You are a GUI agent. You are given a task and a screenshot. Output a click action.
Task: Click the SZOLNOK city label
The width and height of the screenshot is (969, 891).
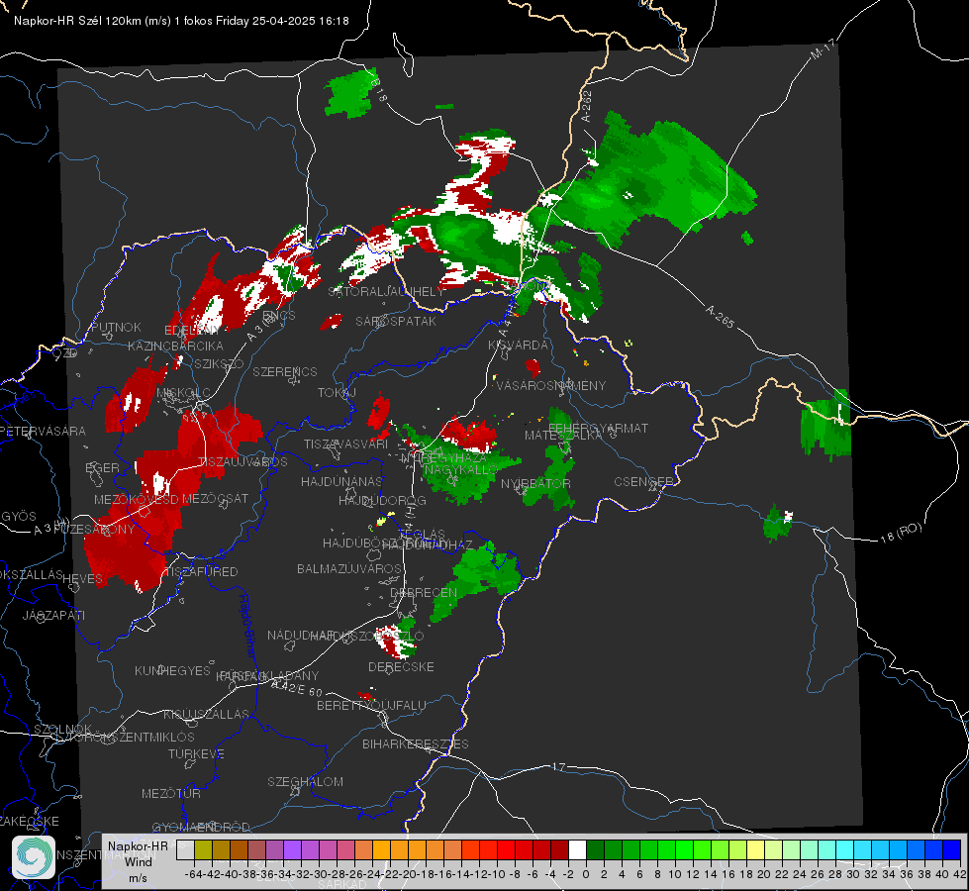62,729
